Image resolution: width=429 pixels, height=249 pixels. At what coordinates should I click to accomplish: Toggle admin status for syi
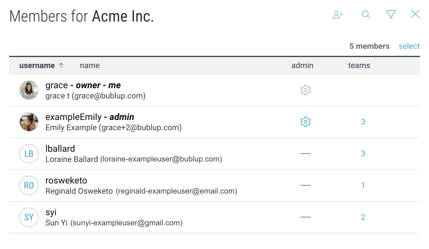click(x=305, y=217)
